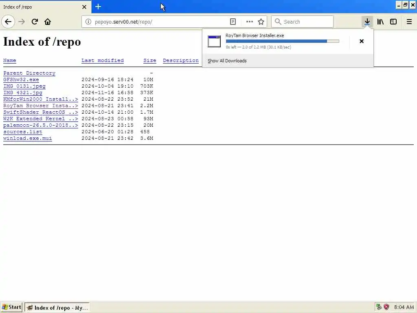
Task: Go back with the Back arrow button
Action: [8, 22]
